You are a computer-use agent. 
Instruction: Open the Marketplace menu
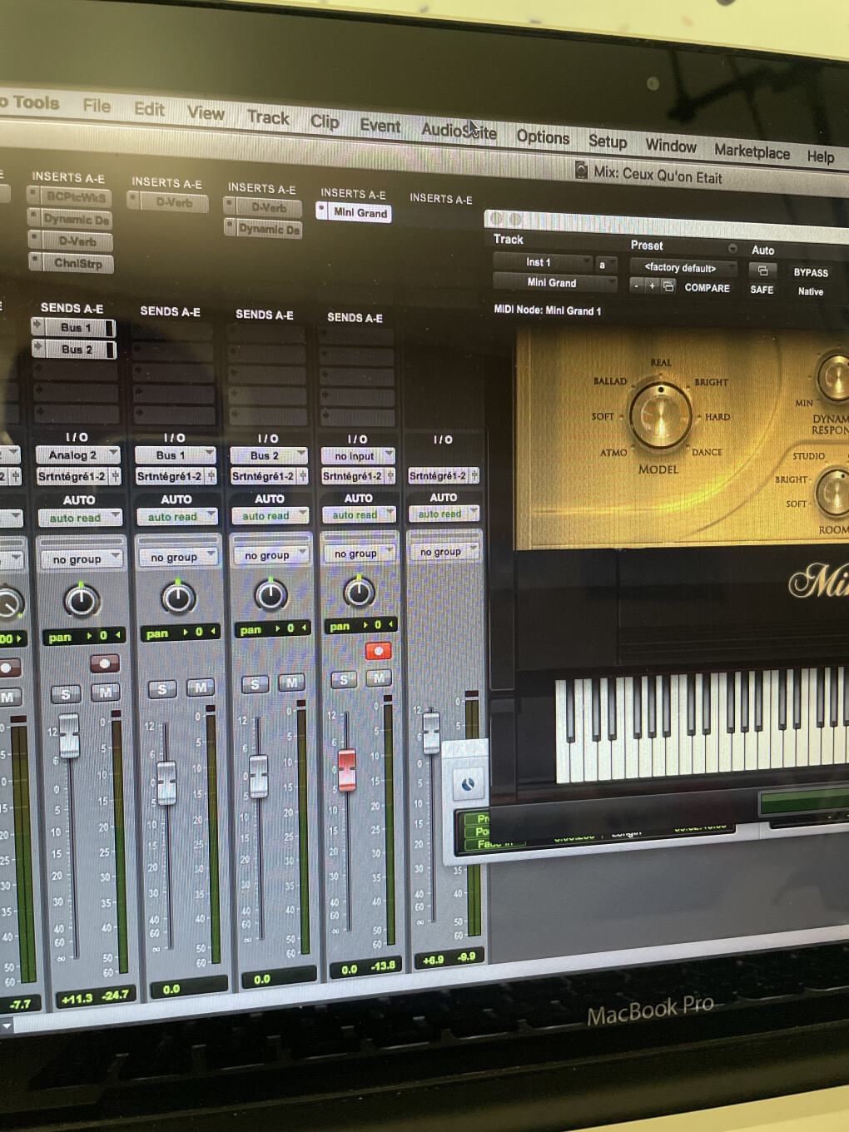752,151
